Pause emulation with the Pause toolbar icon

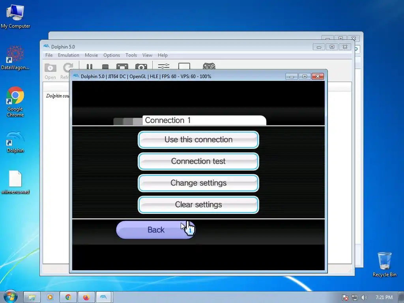tap(90, 67)
